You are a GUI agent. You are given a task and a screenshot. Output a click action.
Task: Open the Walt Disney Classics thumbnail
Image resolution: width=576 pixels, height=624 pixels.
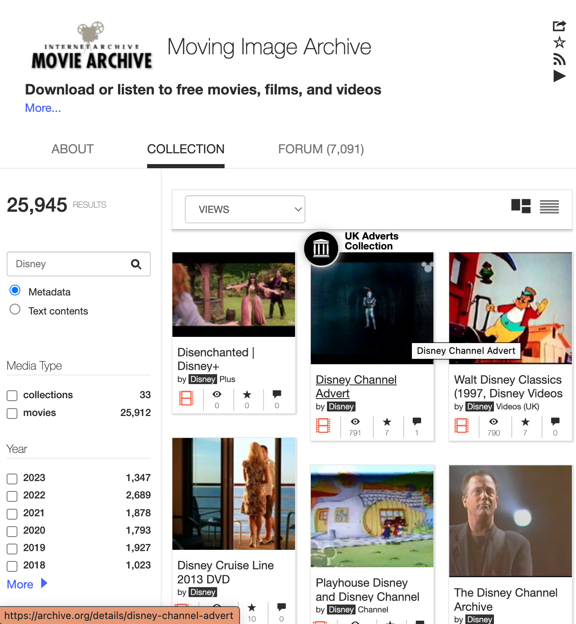pos(511,308)
